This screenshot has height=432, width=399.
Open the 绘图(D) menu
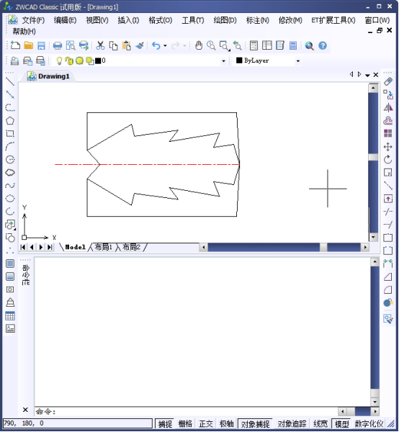[225, 20]
